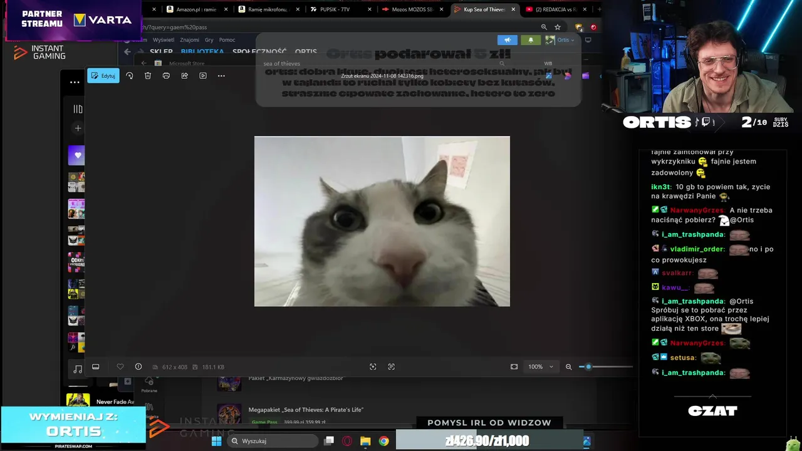Adjust the Photos zoom slider handle
The image size is (802, 451).
tap(588, 366)
